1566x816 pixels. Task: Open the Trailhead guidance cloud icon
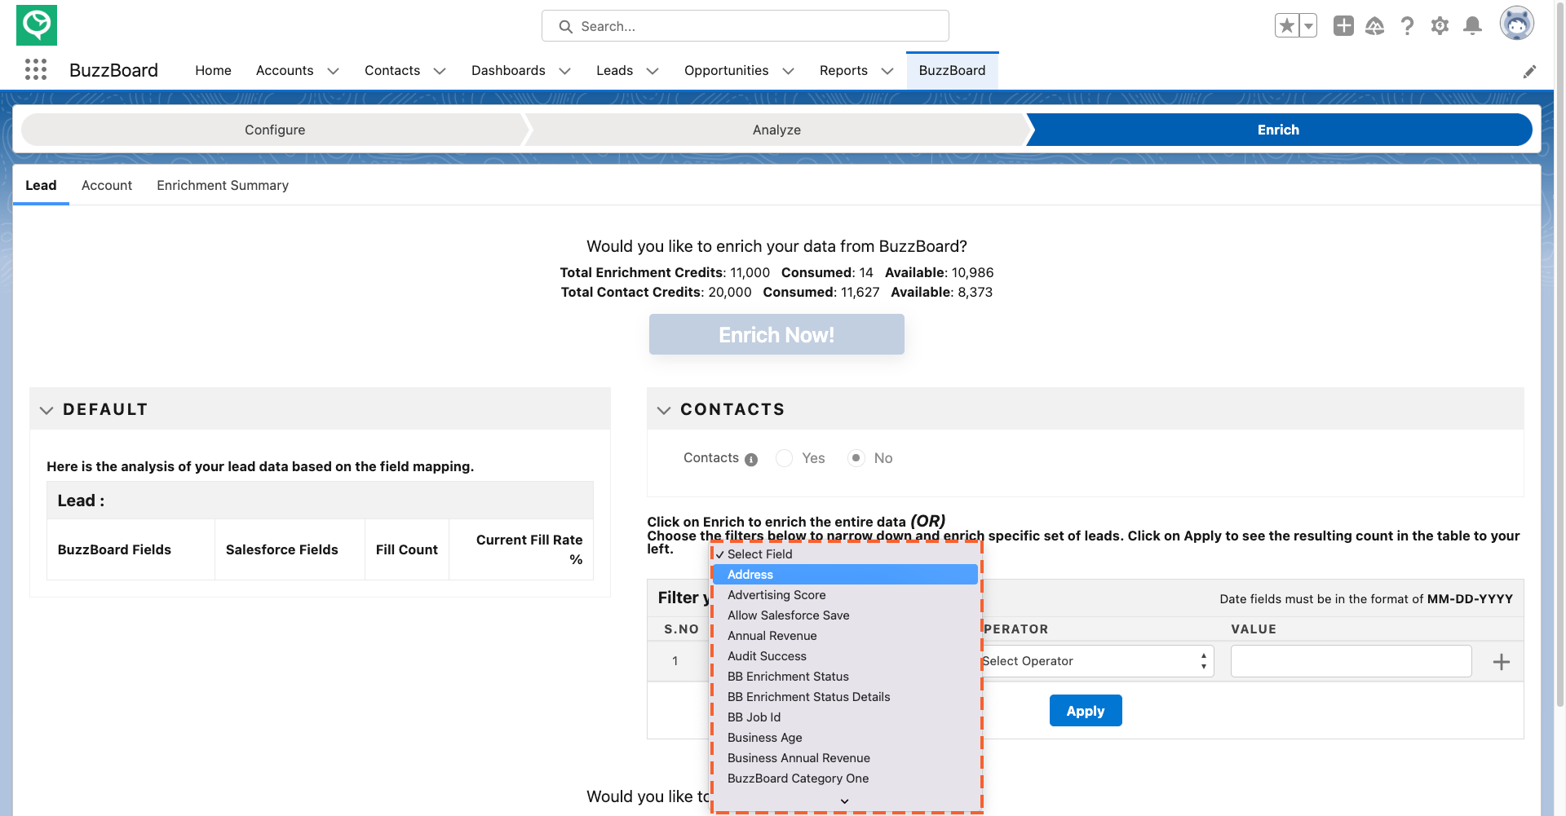(1375, 26)
